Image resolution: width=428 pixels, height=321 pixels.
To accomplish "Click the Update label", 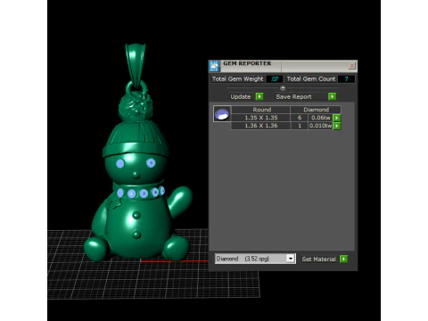I will pyautogui.click(x=241, y=96).
